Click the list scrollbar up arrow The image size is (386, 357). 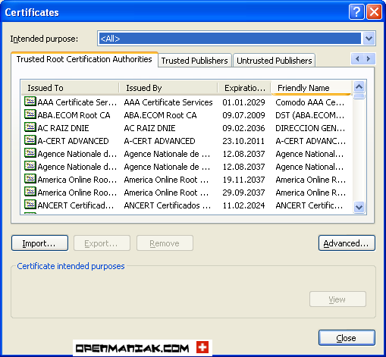[x=359, y=87]
